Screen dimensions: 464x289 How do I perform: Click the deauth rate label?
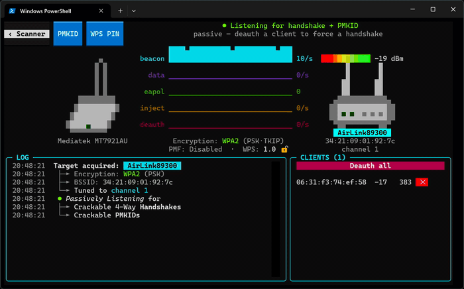pyautogui.click(x=152, y=125)
